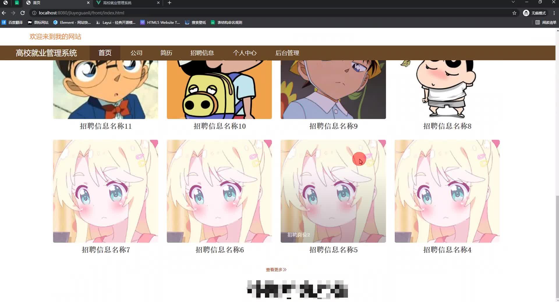Open the incognito profile indicator 无痕模式
The height and width of the screenshot is (302, 559).
point(535,13)
